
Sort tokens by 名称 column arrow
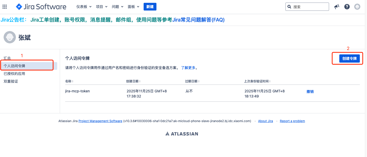tap(73, 81)
